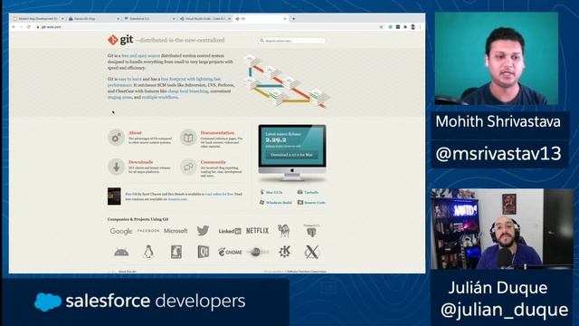
Task: Click the Pro Git book cover thumbnail
Action: [114, 197]
